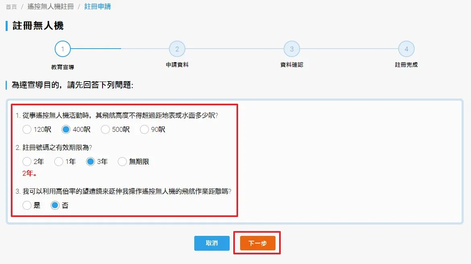Image resolution: width=471 pixels, height=264 pixels.
Task: Proceed with the 下一步 button
Action: pos(257,243)
